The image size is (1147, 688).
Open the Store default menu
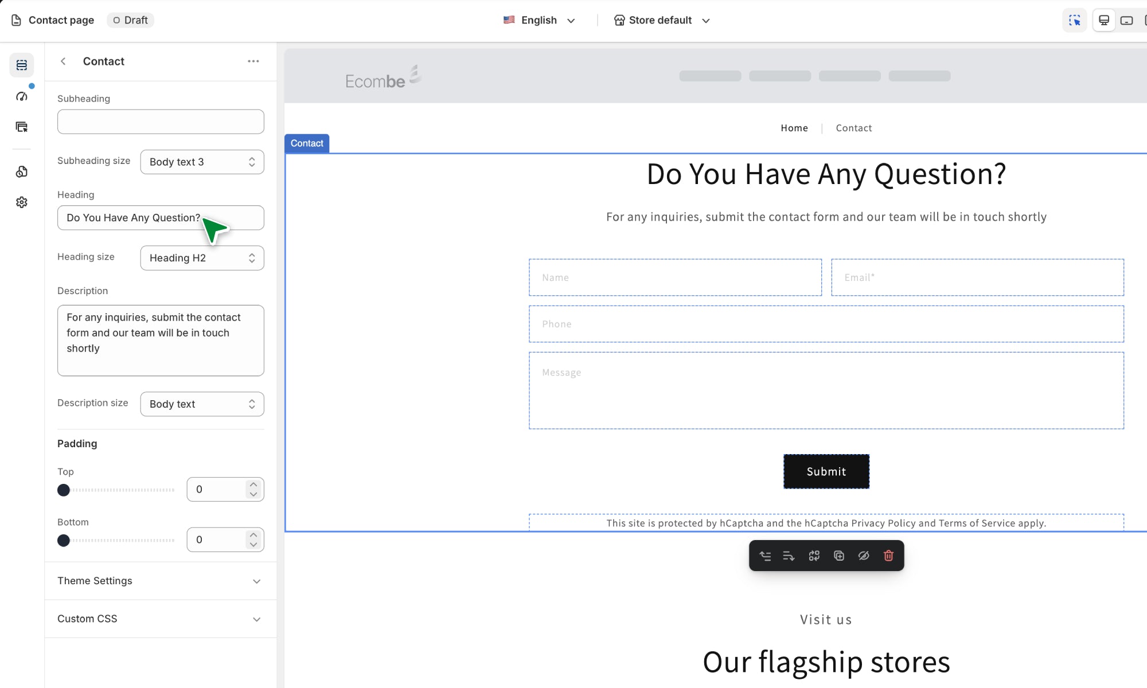(662, 20)
